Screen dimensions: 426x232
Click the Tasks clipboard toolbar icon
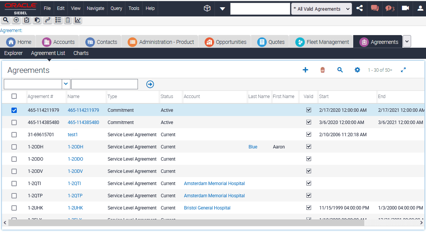tap(26, 20)
